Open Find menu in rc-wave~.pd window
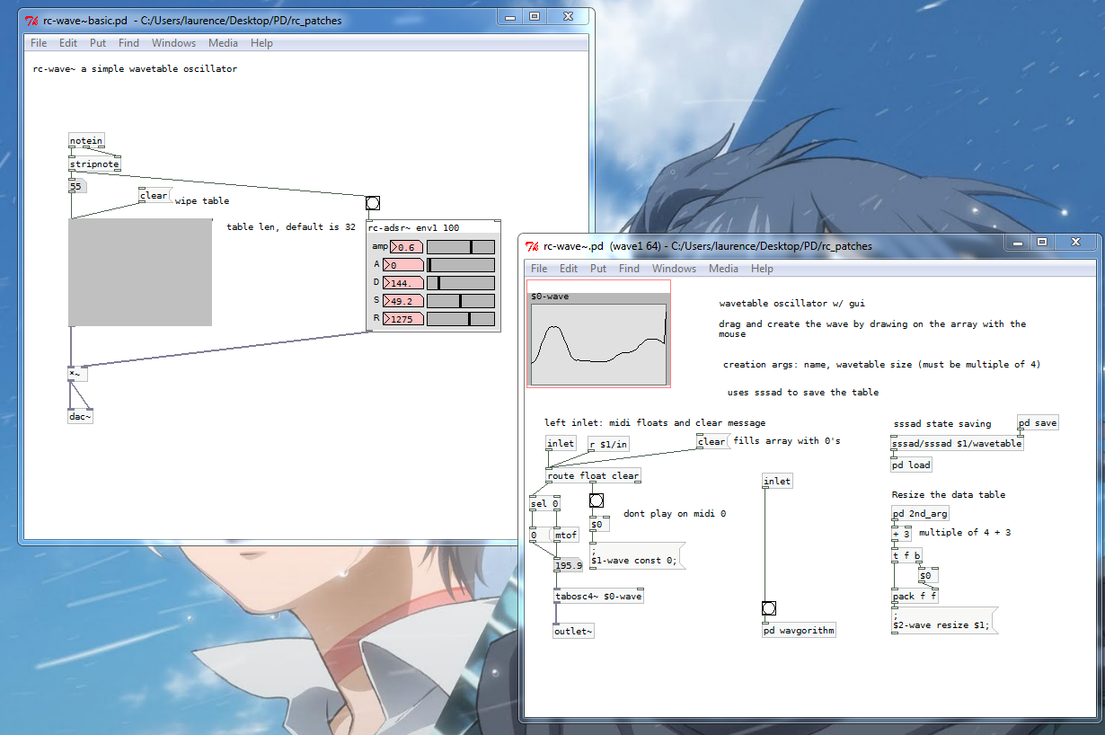The image size is (1105, 735). click(629, 269)
